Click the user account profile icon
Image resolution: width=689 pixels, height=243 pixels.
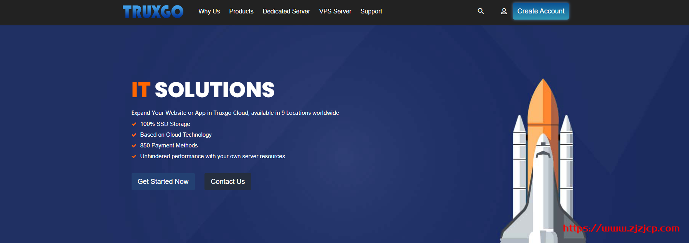pyautogui.click(x=504, y=11)
